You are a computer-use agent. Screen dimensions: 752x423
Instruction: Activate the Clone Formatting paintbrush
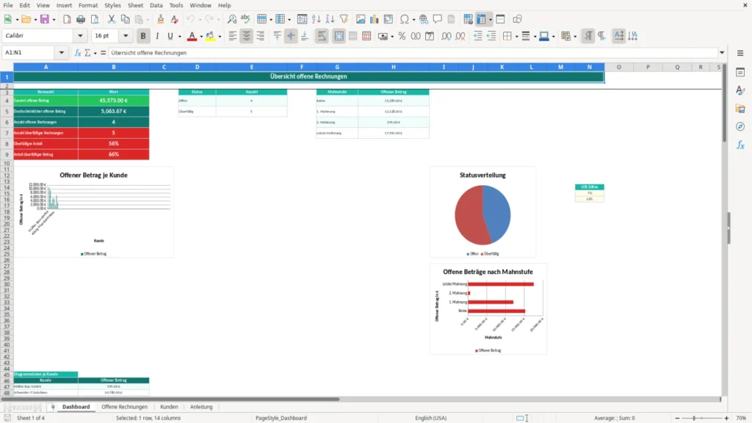click(160, 19)
